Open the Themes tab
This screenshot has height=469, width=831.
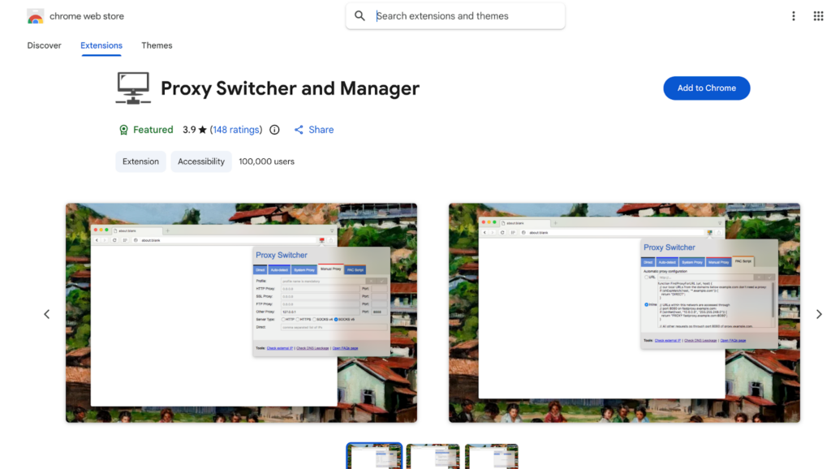tap(157, 45)
